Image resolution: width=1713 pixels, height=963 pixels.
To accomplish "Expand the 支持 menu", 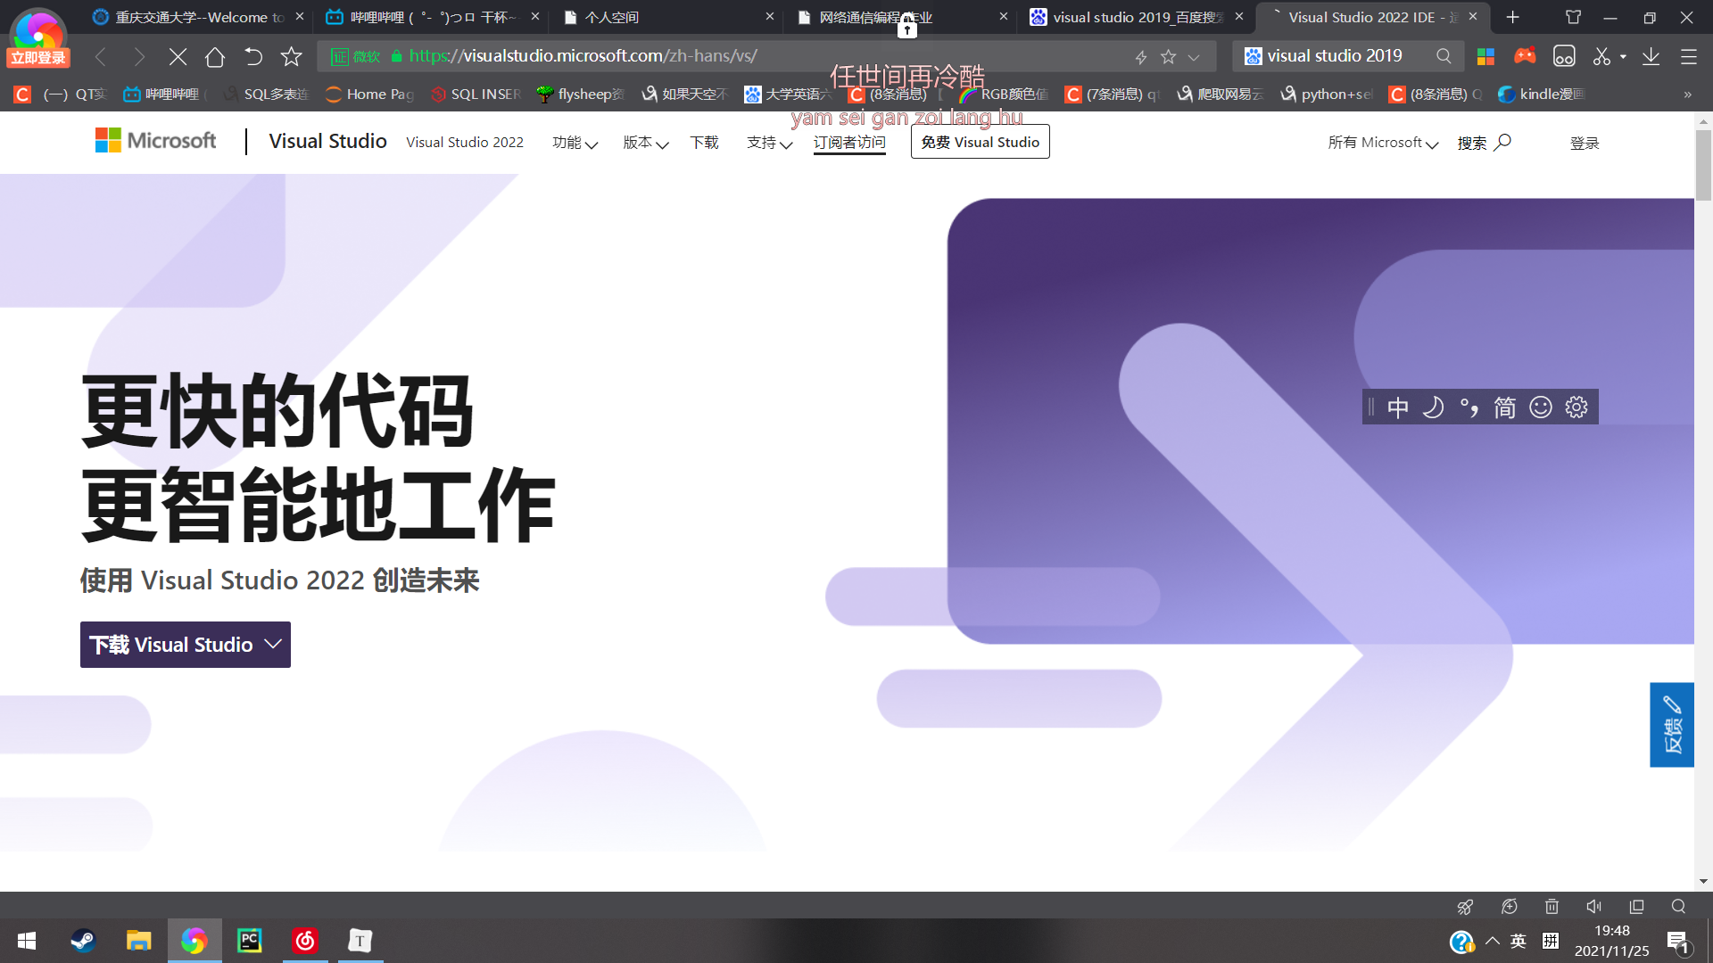I will coord(769,143).
